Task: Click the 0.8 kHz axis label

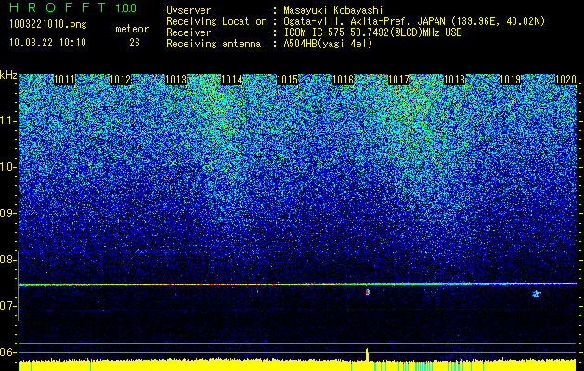Action: pyautogui.click(x=8, y=260)
